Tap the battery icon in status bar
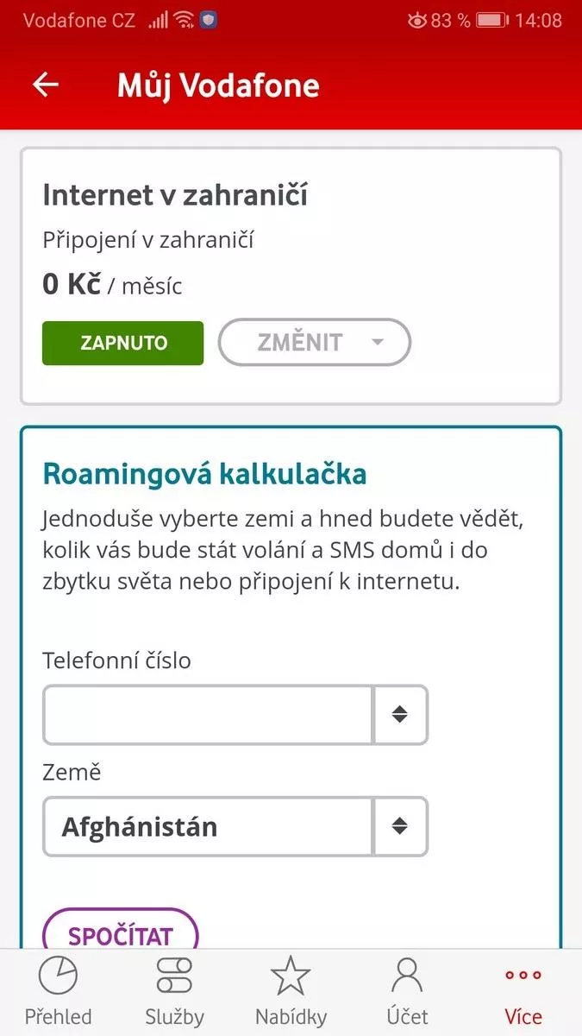 point(492,20)
